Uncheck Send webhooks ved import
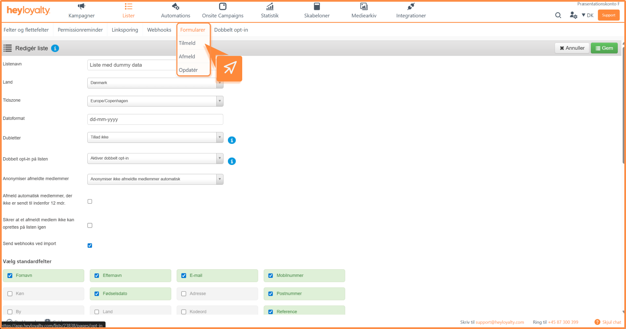Screen dimensions: 626x329 (x=90, y=245)
